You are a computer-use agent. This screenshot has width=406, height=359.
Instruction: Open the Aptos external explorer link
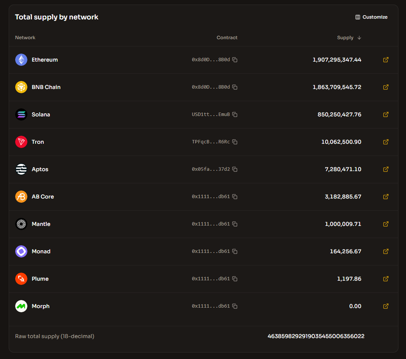pyautogui.click(x=385, y=169)
